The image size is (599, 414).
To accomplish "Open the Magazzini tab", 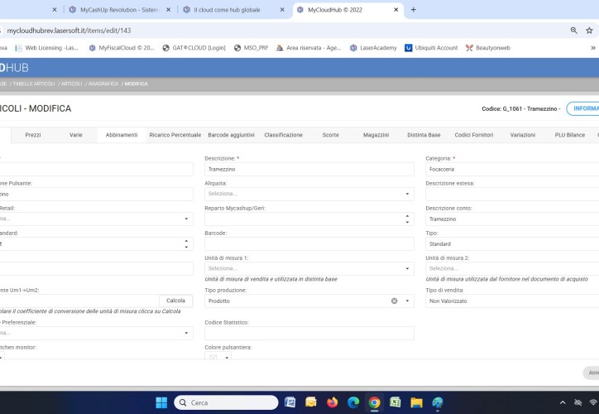I will pos(376,134).
